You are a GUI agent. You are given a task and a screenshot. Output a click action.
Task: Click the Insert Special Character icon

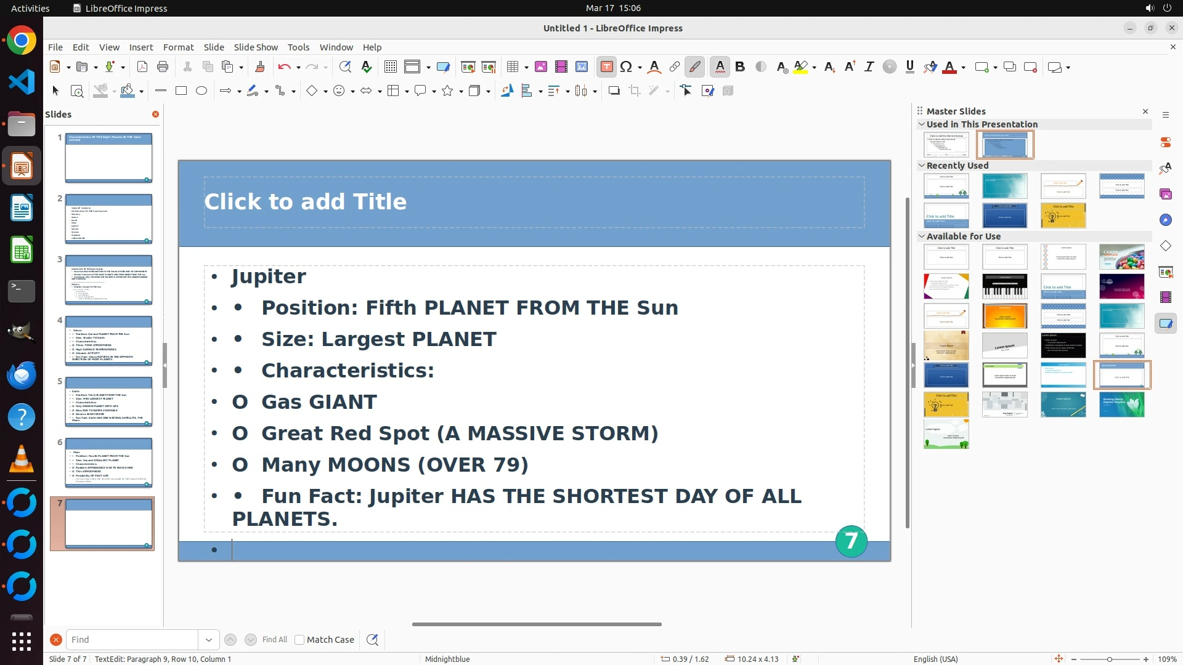(x=626, y=67)
